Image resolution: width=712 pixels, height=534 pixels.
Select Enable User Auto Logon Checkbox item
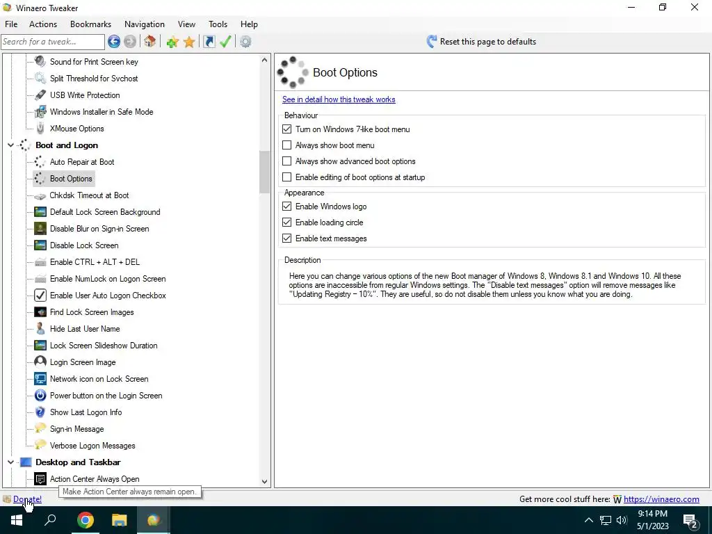(x=108, y=296)
